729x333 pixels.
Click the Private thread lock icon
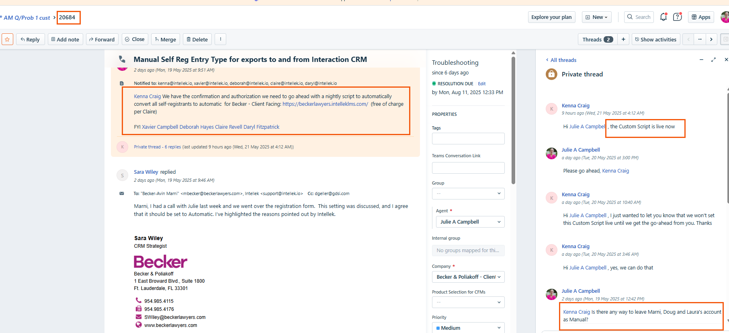click(x=551, y=74)
